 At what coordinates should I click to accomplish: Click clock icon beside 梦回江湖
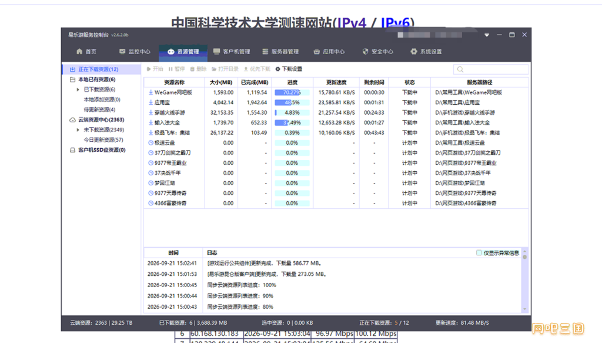click(150, 183)
